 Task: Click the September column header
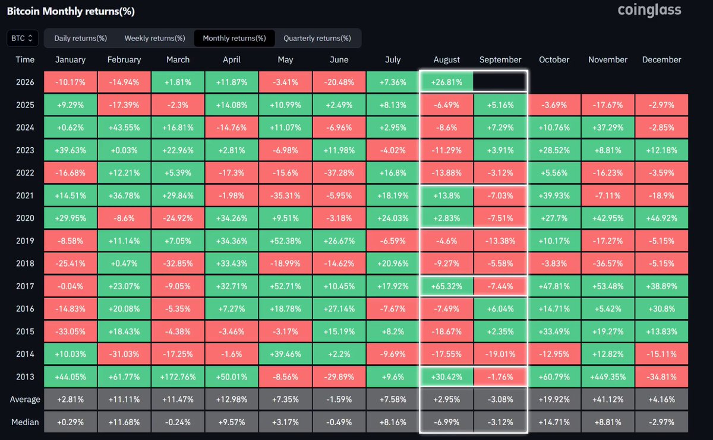pyautogui.click(x=500, y=59)
